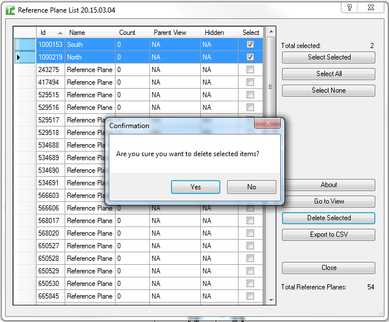
Task: Select the Id cell 534690
Action: [50, 170]
